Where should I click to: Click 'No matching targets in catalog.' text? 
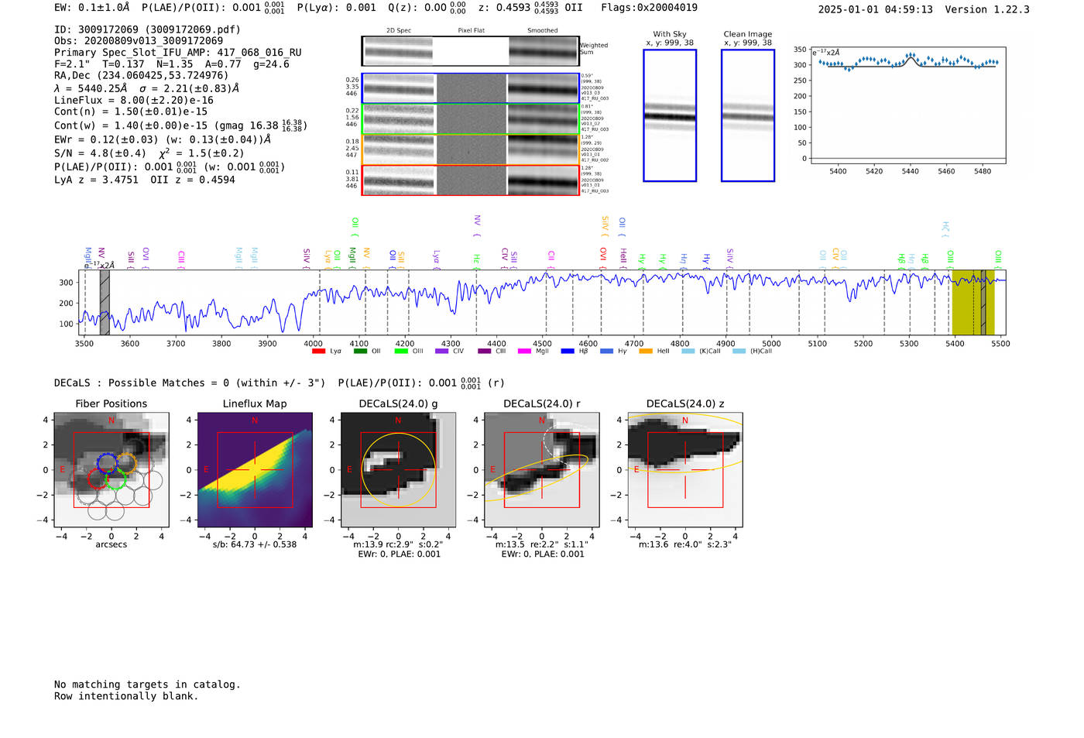147,685
